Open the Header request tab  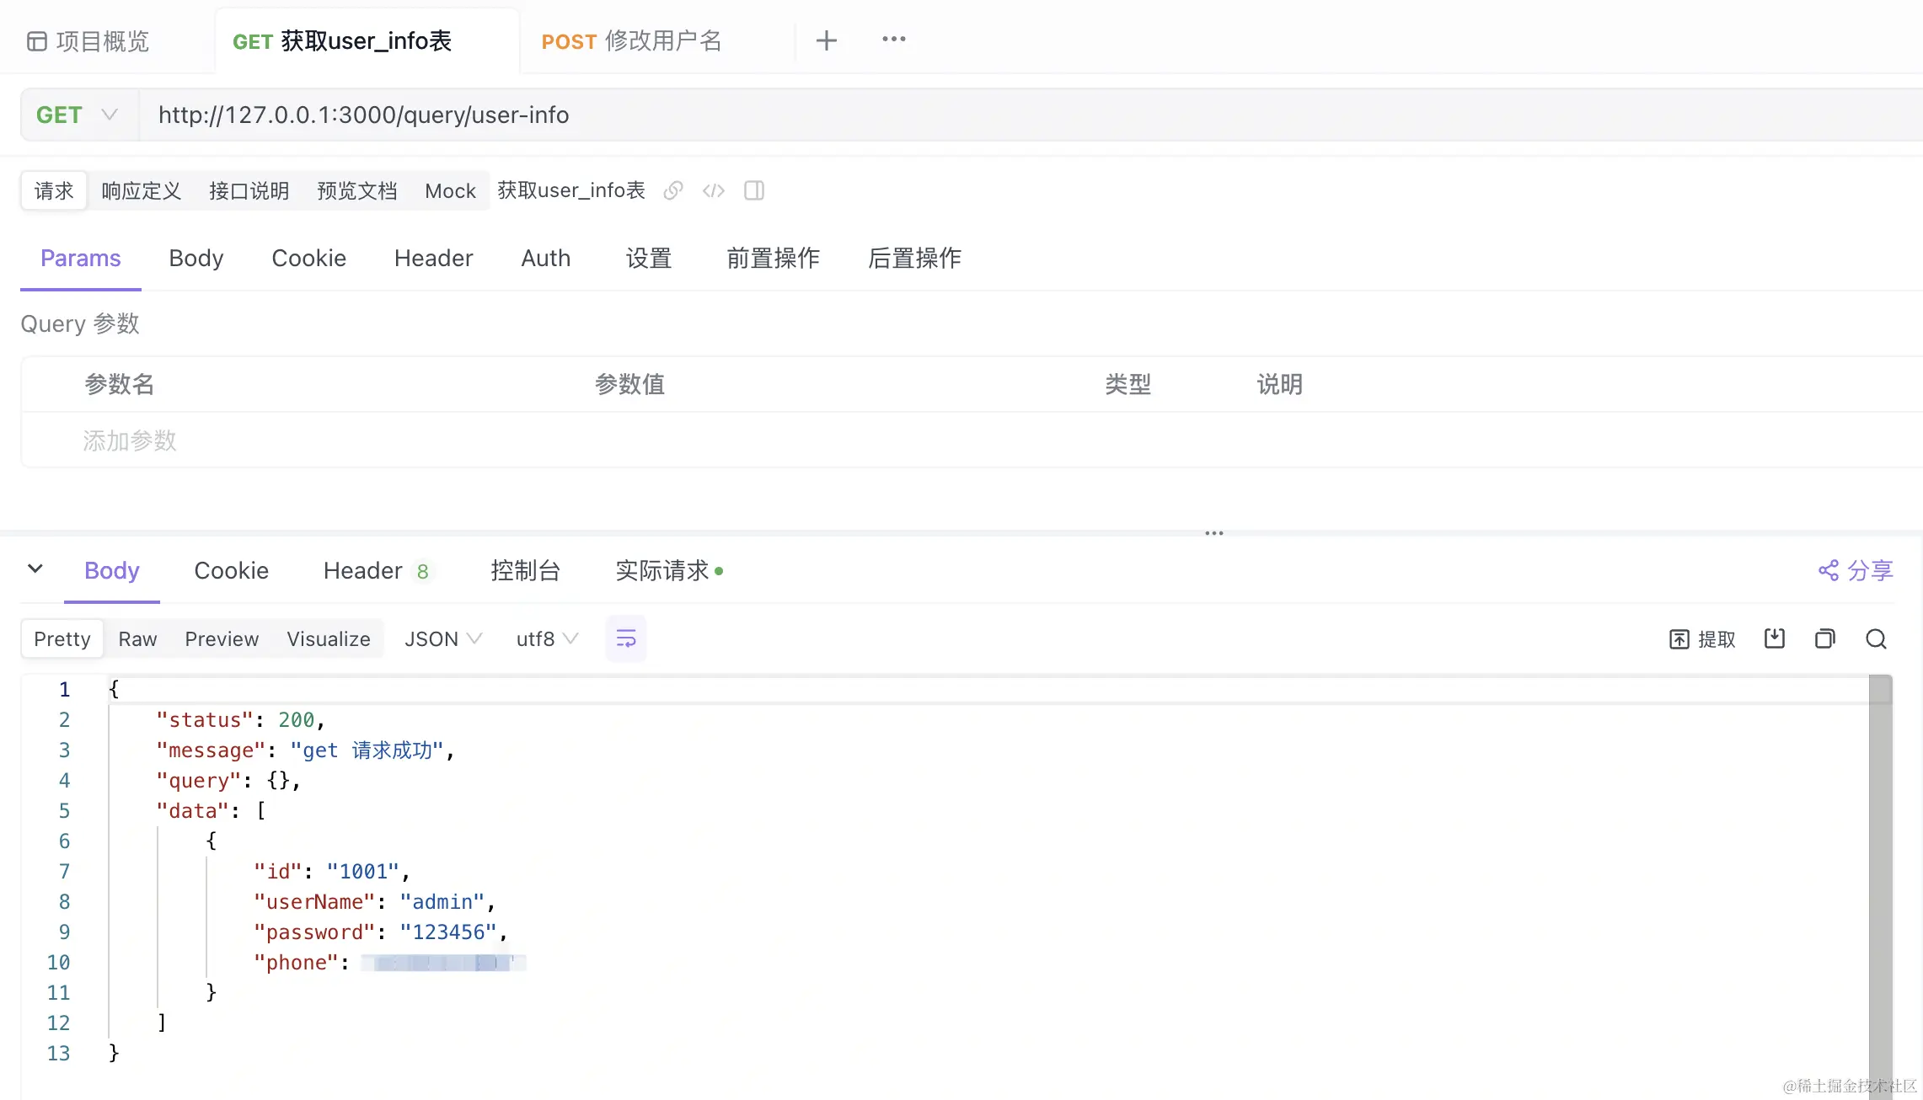click(433, 258)
